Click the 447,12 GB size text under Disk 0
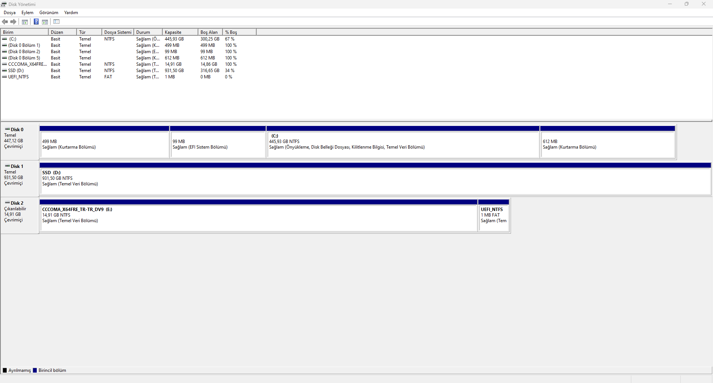The width and height of the screenshot is (713, 383). click(13, 141)
